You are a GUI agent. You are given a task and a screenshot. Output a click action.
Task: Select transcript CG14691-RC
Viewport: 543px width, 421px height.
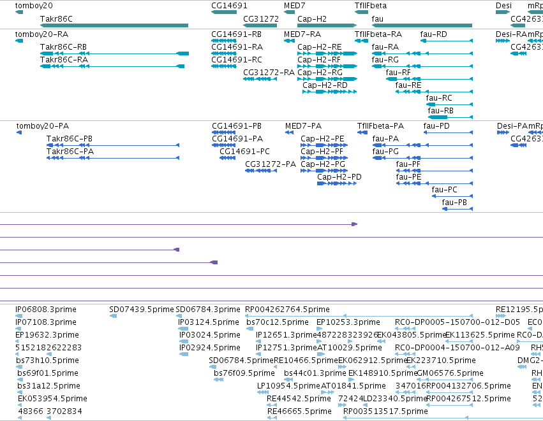(x=237, y=60)
